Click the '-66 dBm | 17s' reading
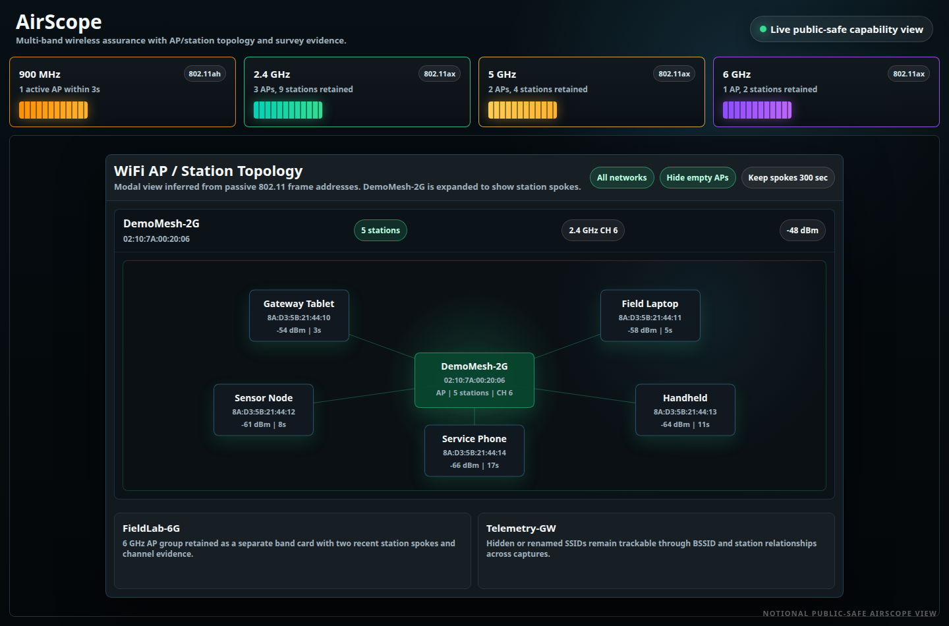 474,465
